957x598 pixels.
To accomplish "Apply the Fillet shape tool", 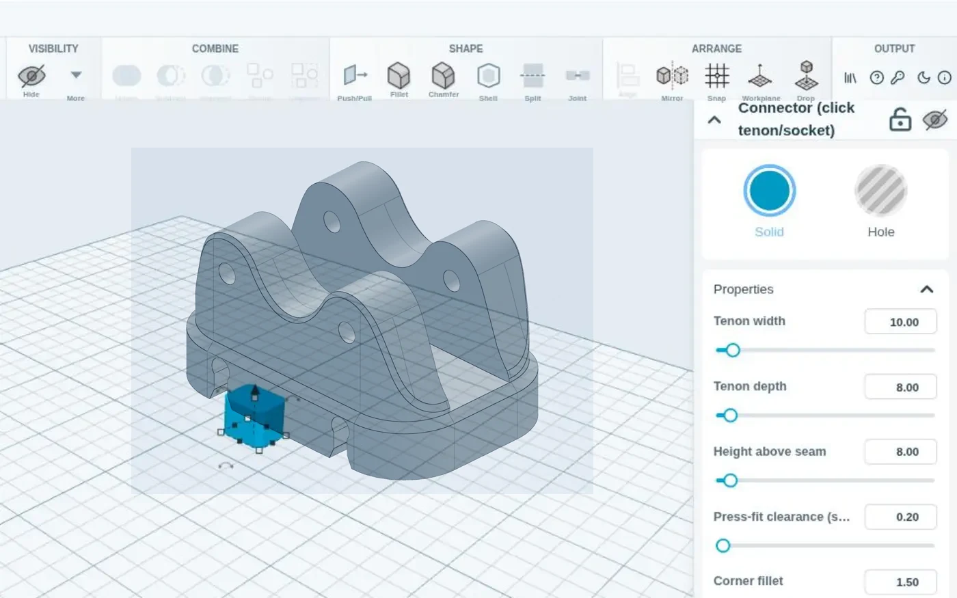I will pos(399,80).
